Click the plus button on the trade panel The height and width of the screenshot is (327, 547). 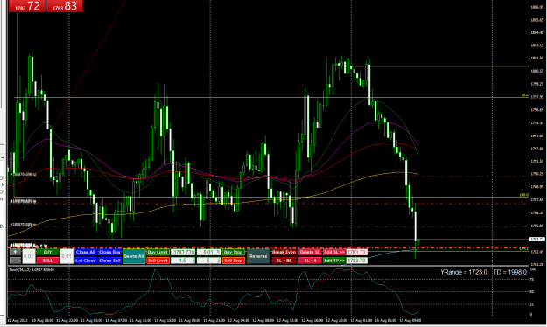click(15, 252)
